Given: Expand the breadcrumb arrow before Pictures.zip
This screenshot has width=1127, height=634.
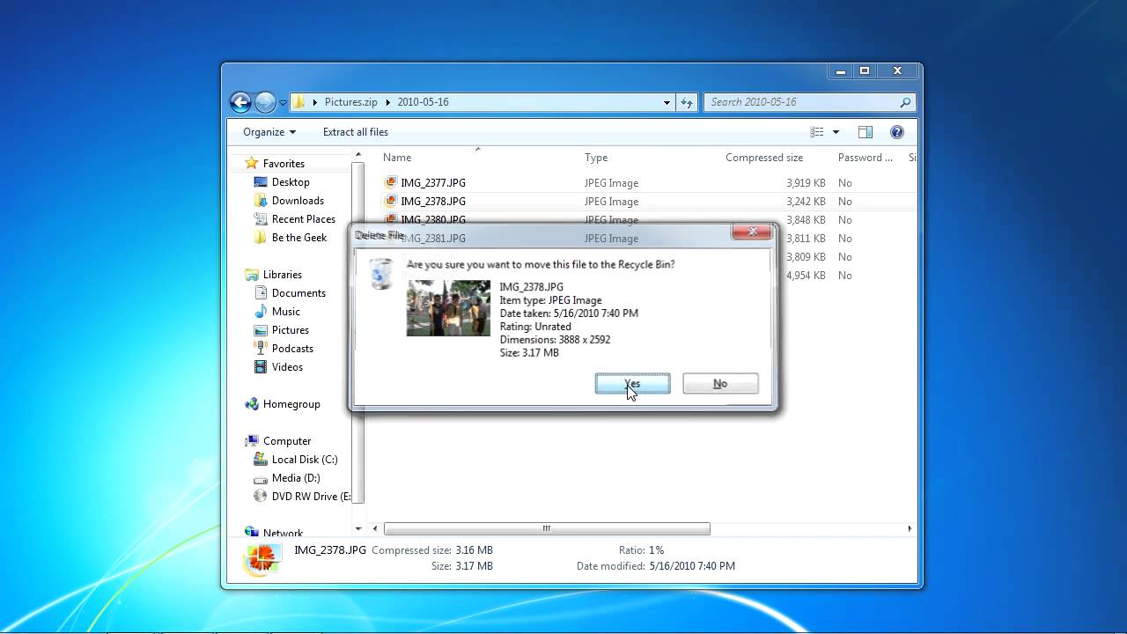Looking at the screenshot, I should pos(314,102).
